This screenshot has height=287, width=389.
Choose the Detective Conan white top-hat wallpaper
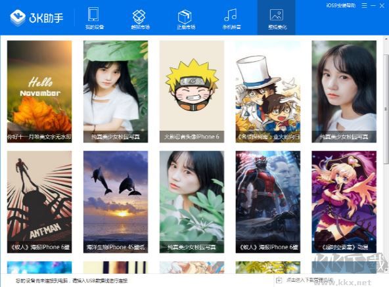click(x=268, y=91)
